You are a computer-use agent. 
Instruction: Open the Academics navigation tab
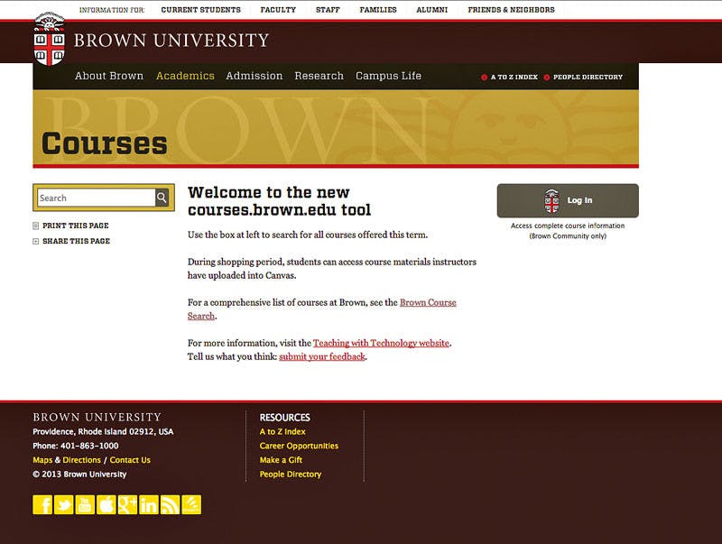(x=185, y=76)
